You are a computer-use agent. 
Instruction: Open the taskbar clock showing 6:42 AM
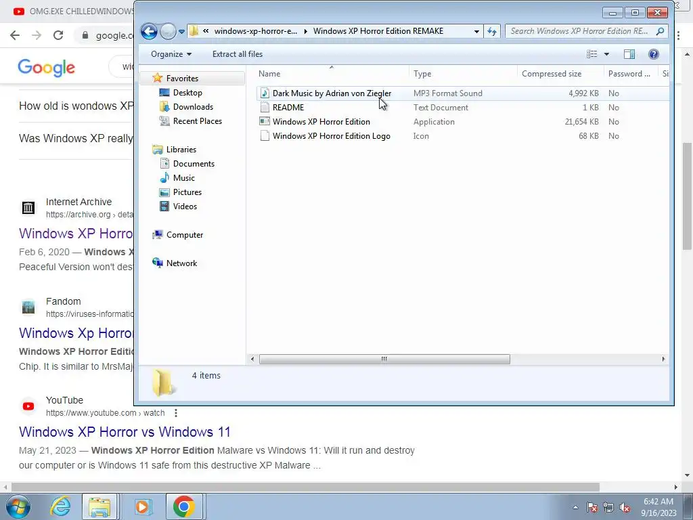click(658, 507)
